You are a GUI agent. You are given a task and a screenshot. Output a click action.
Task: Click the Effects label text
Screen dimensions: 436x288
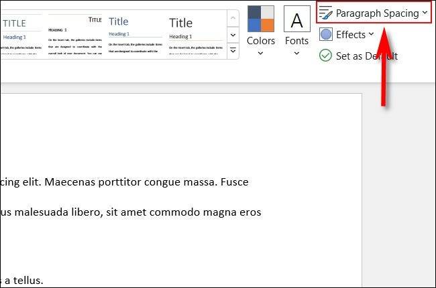pos(351,34)
